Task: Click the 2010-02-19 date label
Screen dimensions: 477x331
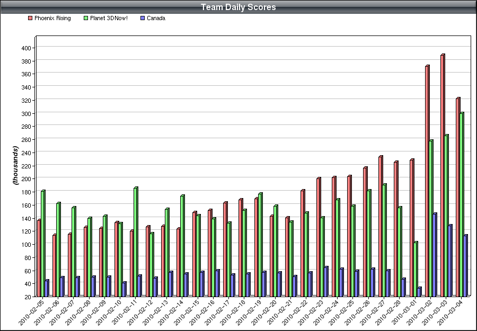Action: pos(248,312)
